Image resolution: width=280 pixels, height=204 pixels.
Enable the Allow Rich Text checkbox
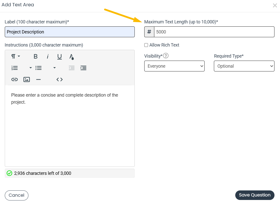(x=146, y=45)
